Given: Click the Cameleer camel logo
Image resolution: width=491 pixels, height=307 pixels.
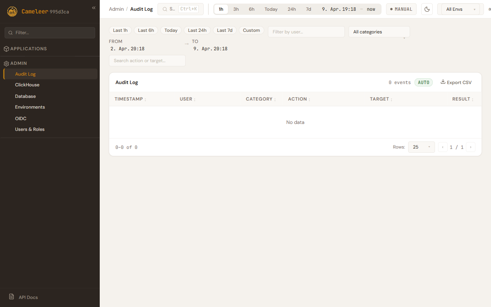Looking at the screenshot, I should tap(12, 12).
